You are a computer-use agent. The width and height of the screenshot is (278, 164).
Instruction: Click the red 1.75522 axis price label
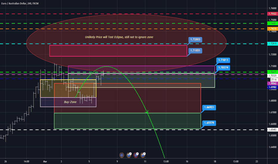[273, 14]
